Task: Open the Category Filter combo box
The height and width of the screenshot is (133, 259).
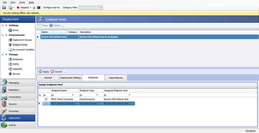Action: (x=91, y=8)
